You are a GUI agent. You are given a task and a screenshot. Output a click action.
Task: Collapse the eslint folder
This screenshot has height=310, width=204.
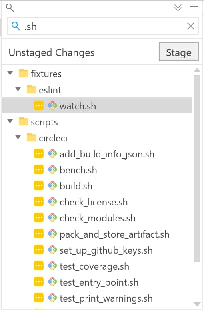(18, 89)
